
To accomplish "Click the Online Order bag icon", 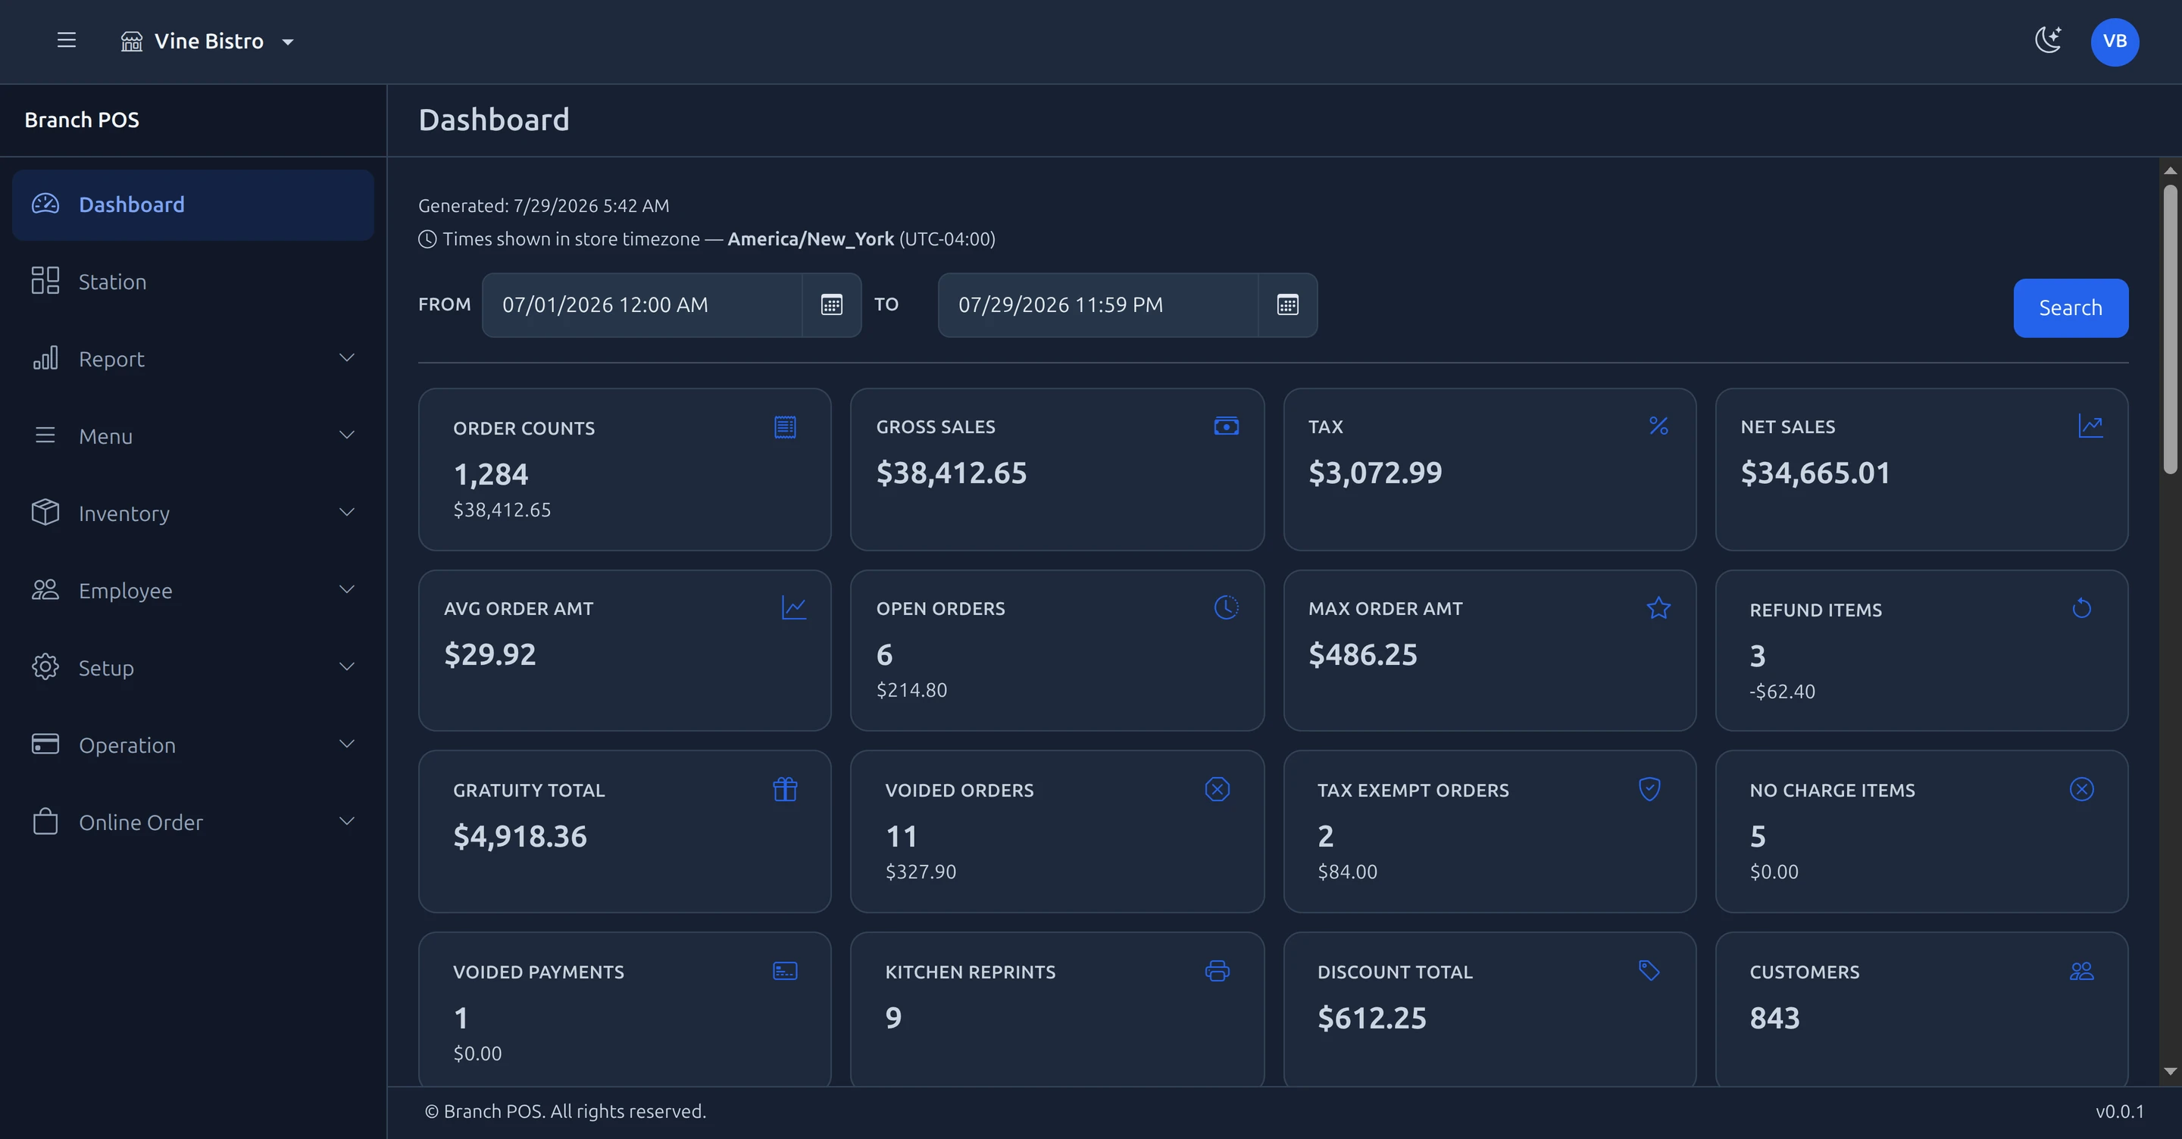I will (45, 822).
